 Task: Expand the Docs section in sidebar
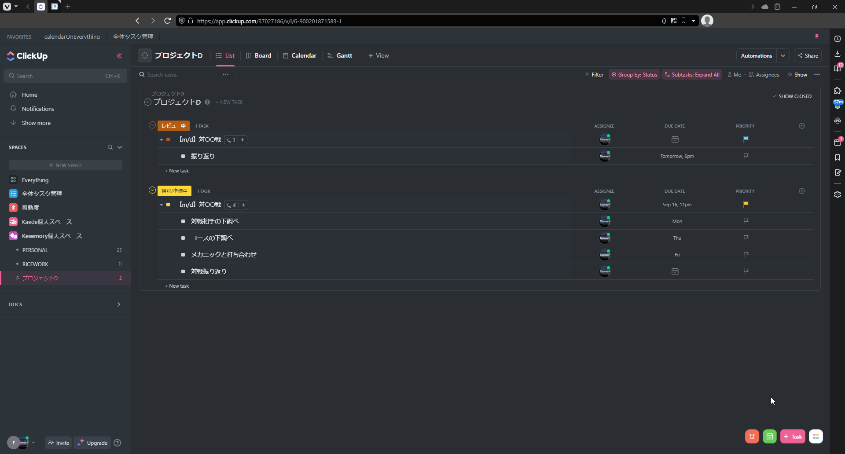click(118, 304)
